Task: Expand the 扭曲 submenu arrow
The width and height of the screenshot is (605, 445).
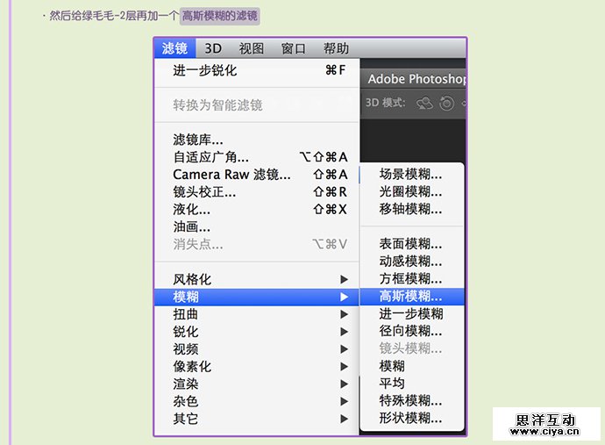Action: click(x=344, y=314)
